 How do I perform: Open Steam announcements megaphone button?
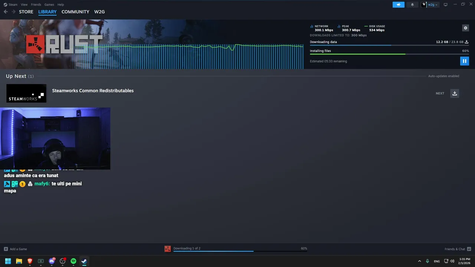(398, 4)
